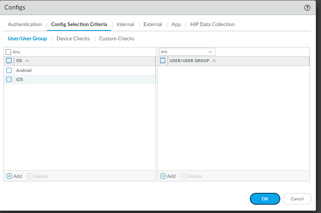This screenshot has height=213, width=321.
Task: Check the iOS row checkbox
Action: coord(9,79)
